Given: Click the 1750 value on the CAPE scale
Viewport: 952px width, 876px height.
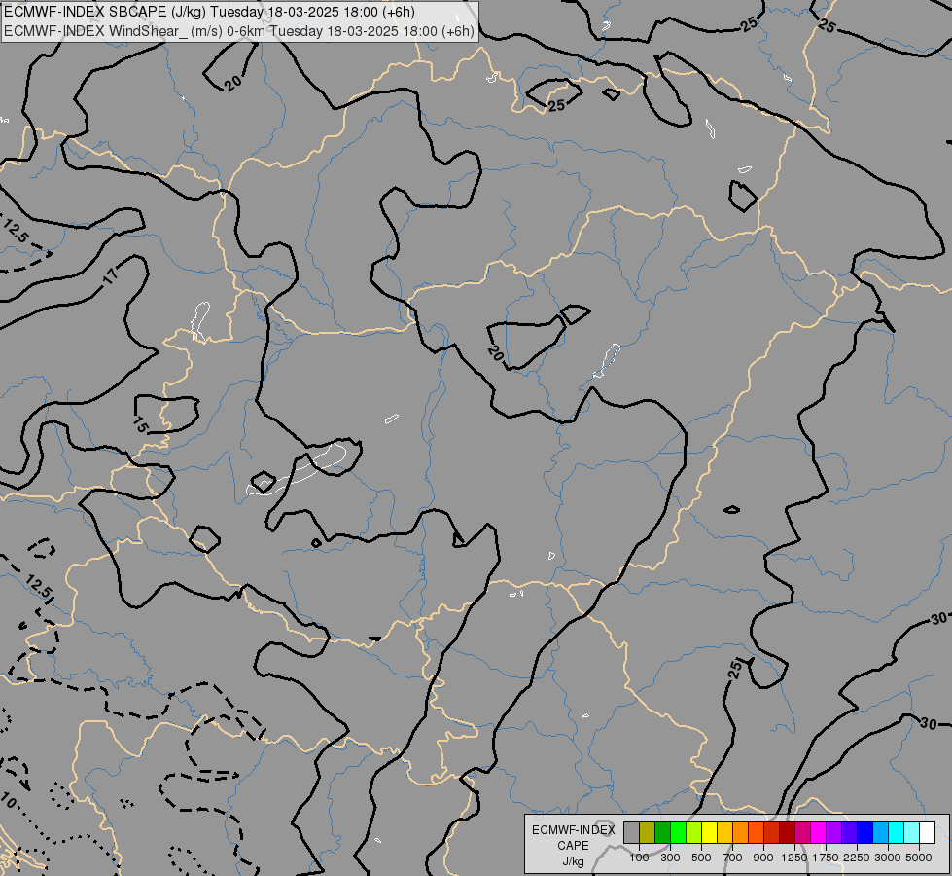Looking at the screenshot, I should [826, 858].
